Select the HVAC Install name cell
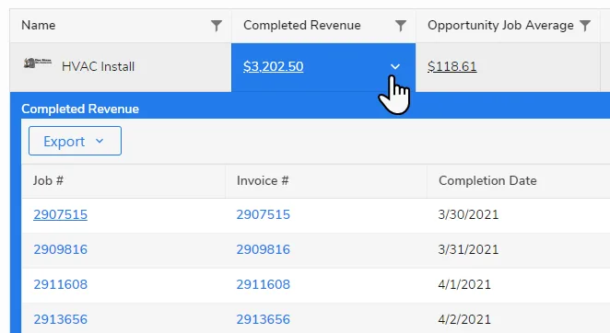Image resolution: width=610 pixels, height=333 pixels. tap(121, 67)
